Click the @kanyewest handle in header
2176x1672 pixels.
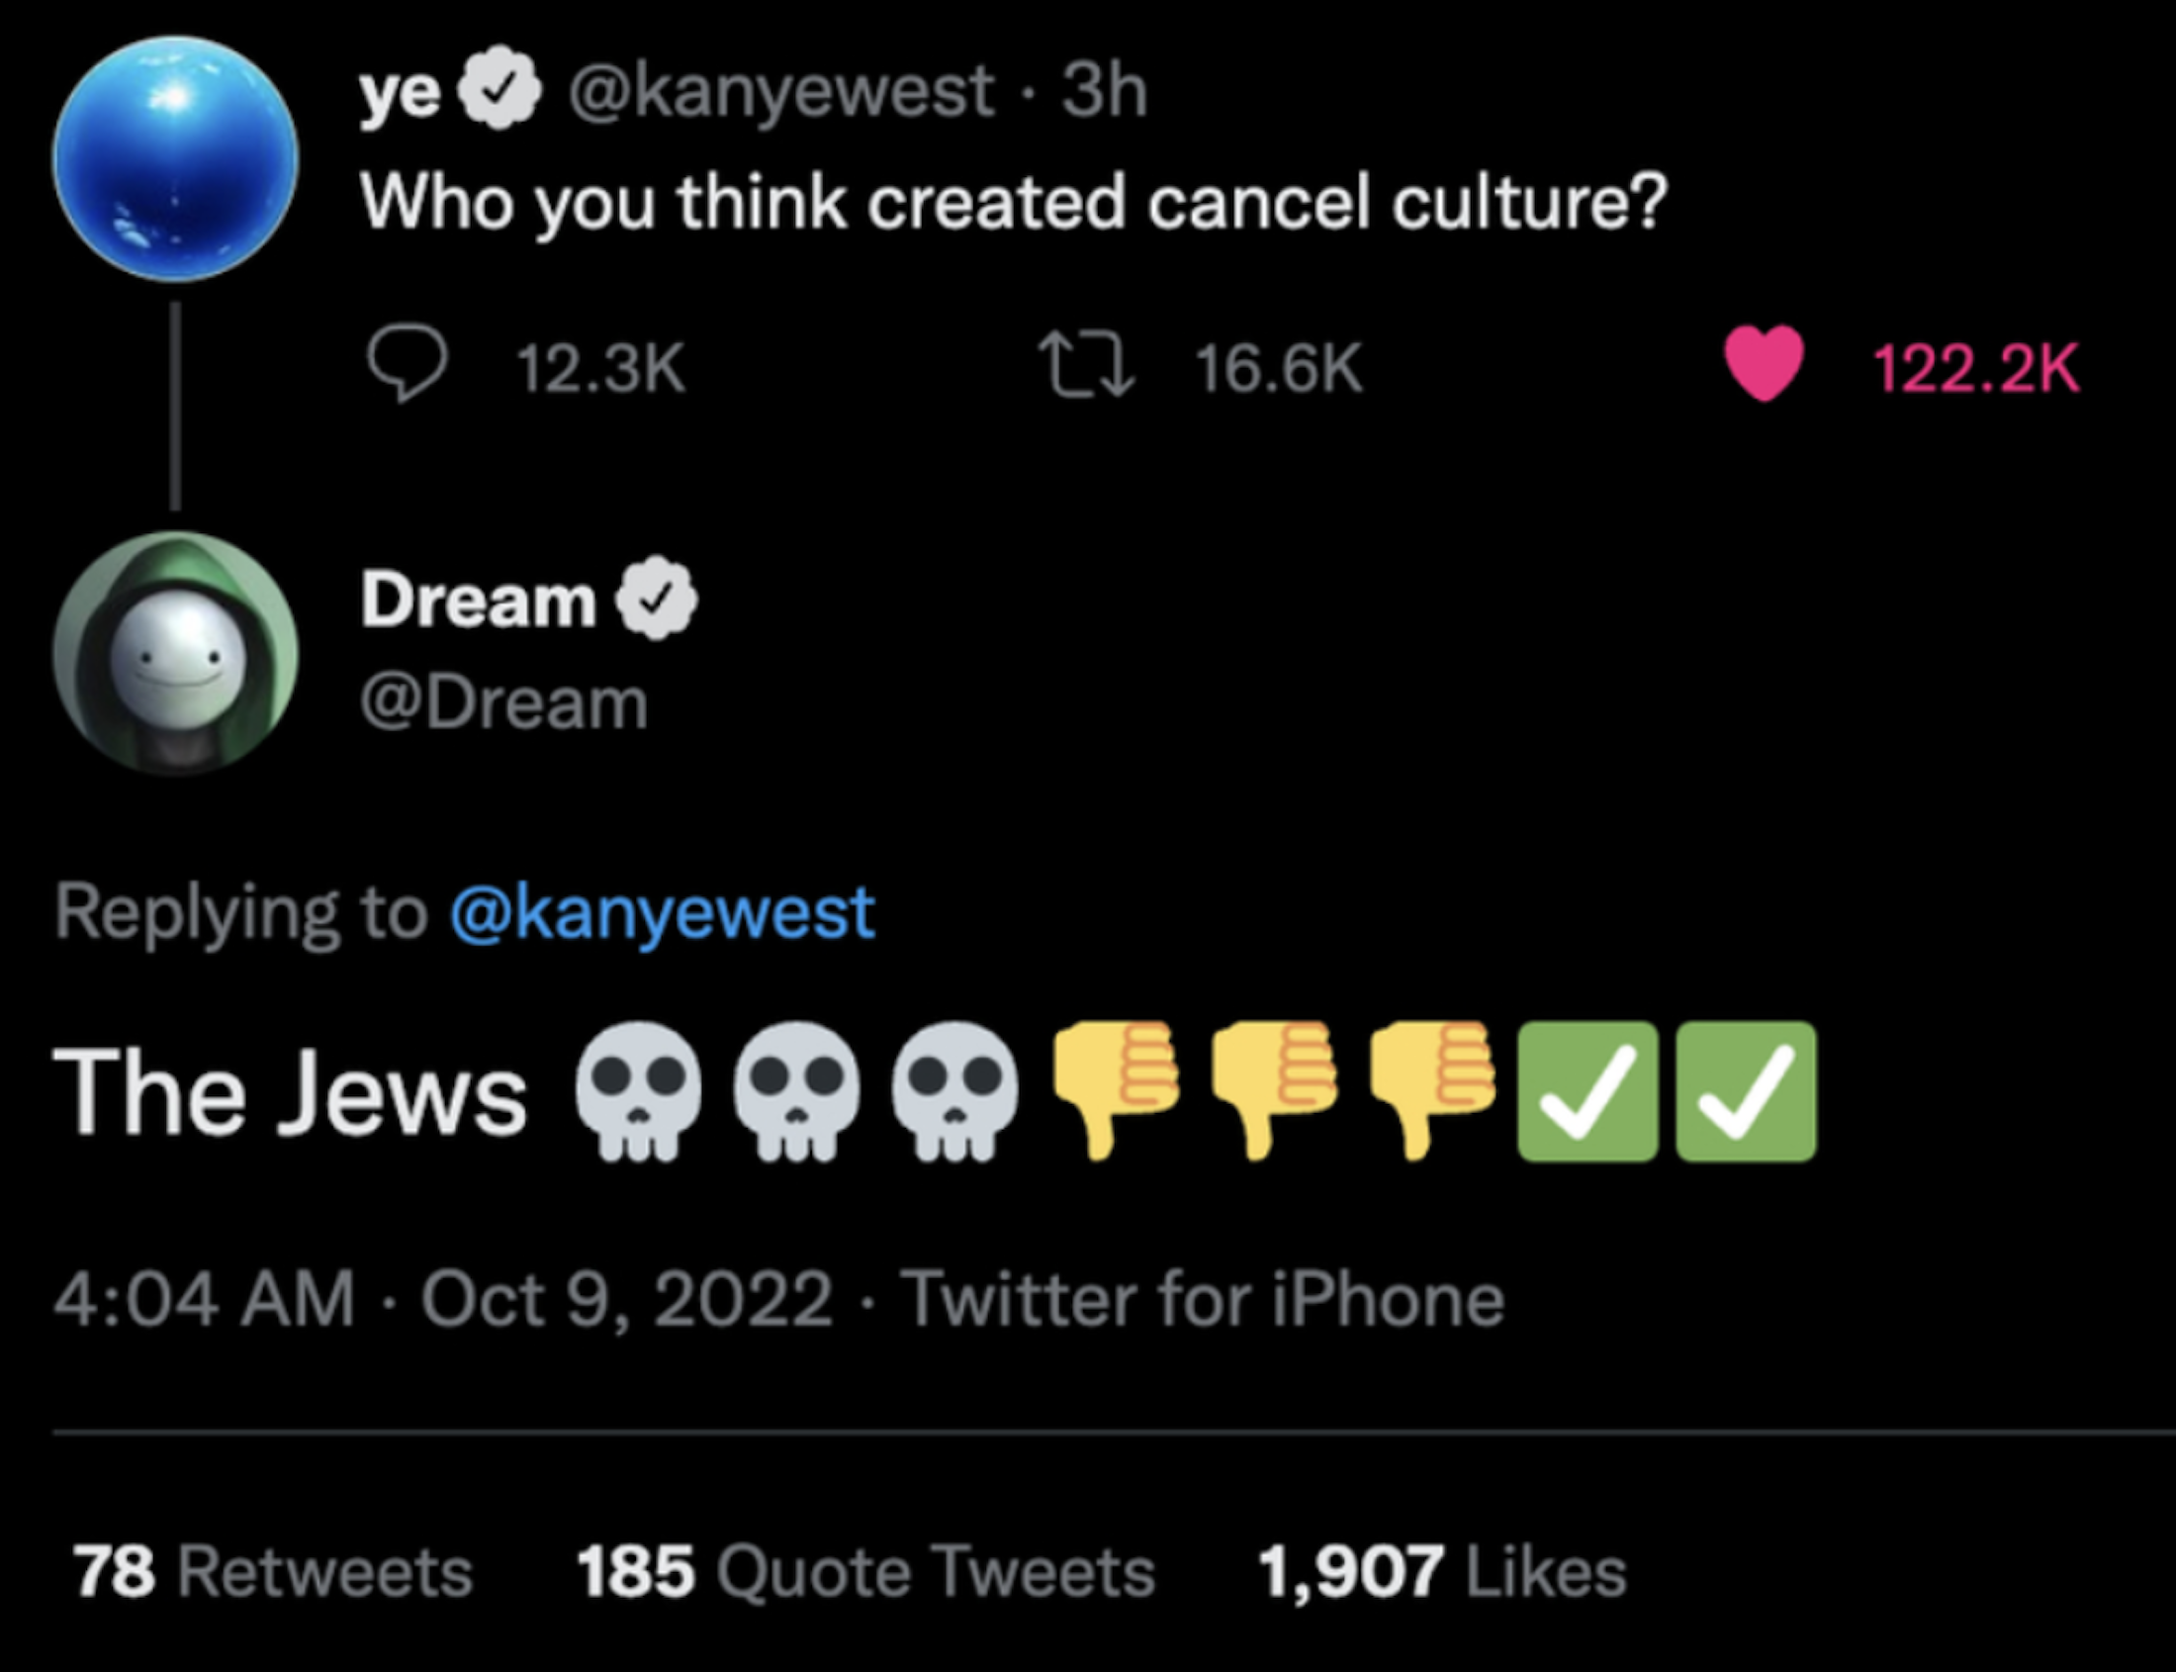pos(780,92)
